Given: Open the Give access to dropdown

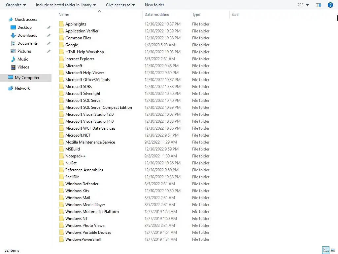Looking at the screenshot, I should [x=120, y=5].
